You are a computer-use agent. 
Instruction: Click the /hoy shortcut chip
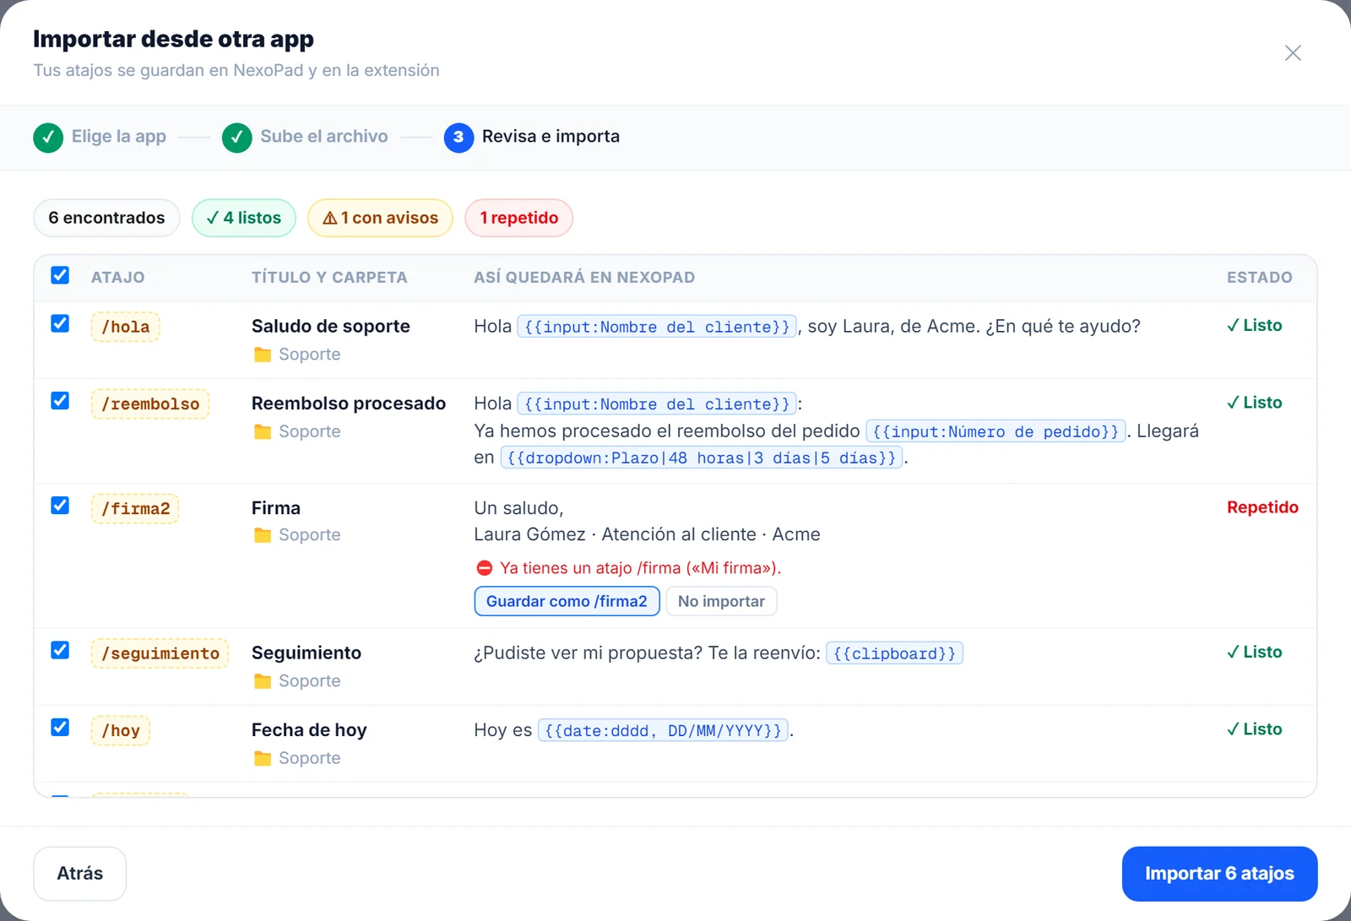tap(121, 730)
